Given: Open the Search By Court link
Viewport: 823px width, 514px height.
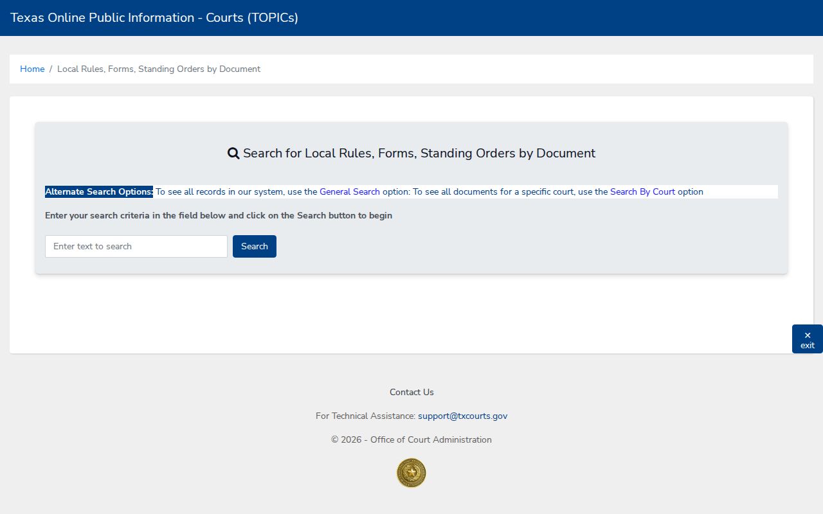Looking at the screenshot, I should pos(643,191).
